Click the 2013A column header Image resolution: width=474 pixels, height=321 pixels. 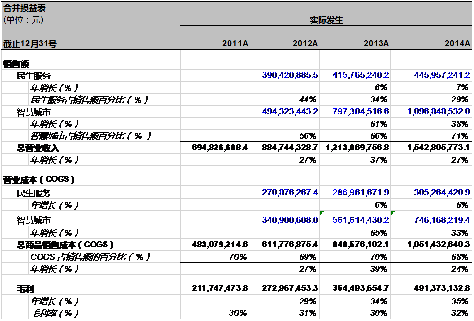[x=376, y=44]
